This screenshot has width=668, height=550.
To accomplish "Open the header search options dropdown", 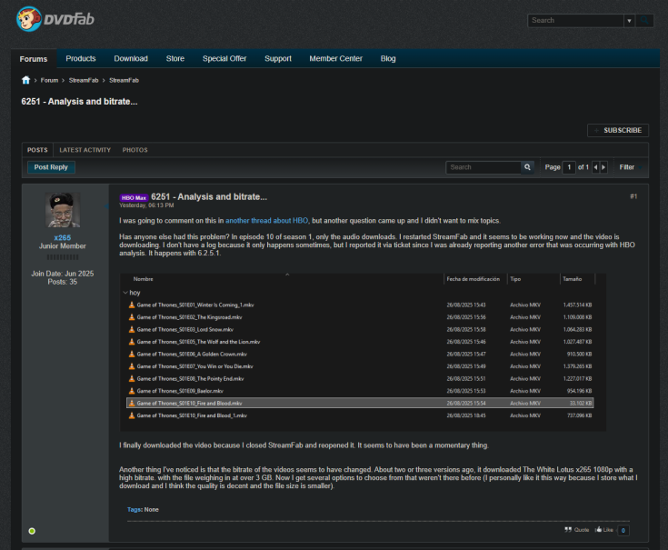I will pyautogui.click(x=629, y=20).
